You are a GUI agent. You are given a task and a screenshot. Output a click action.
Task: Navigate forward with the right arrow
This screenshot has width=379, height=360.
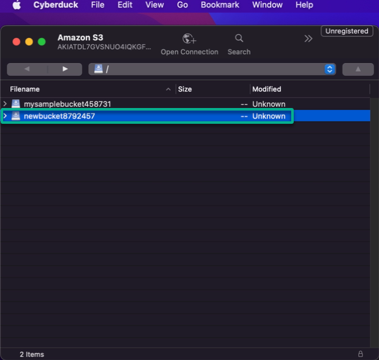coord(65,69)
